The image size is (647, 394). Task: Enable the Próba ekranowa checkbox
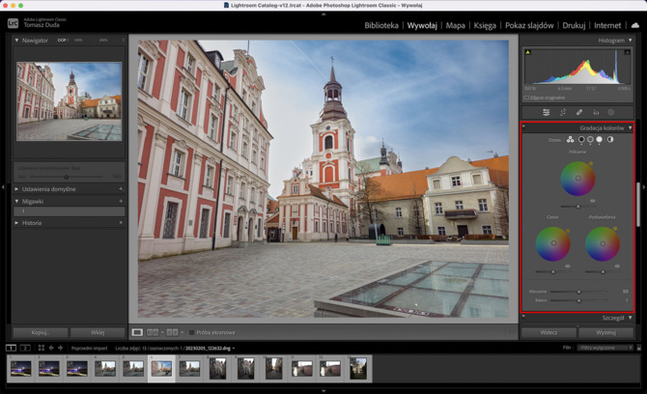click(191, 332)
